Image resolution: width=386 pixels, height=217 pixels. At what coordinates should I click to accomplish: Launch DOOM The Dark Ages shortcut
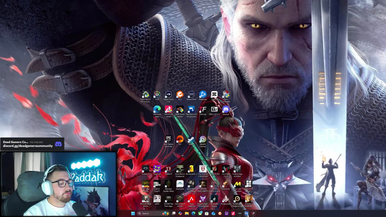[168, 201]
